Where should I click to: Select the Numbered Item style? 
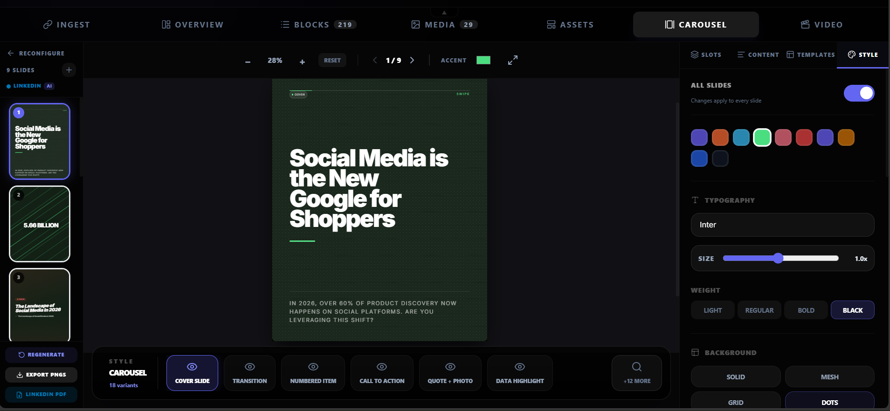[x=313, y=373]
